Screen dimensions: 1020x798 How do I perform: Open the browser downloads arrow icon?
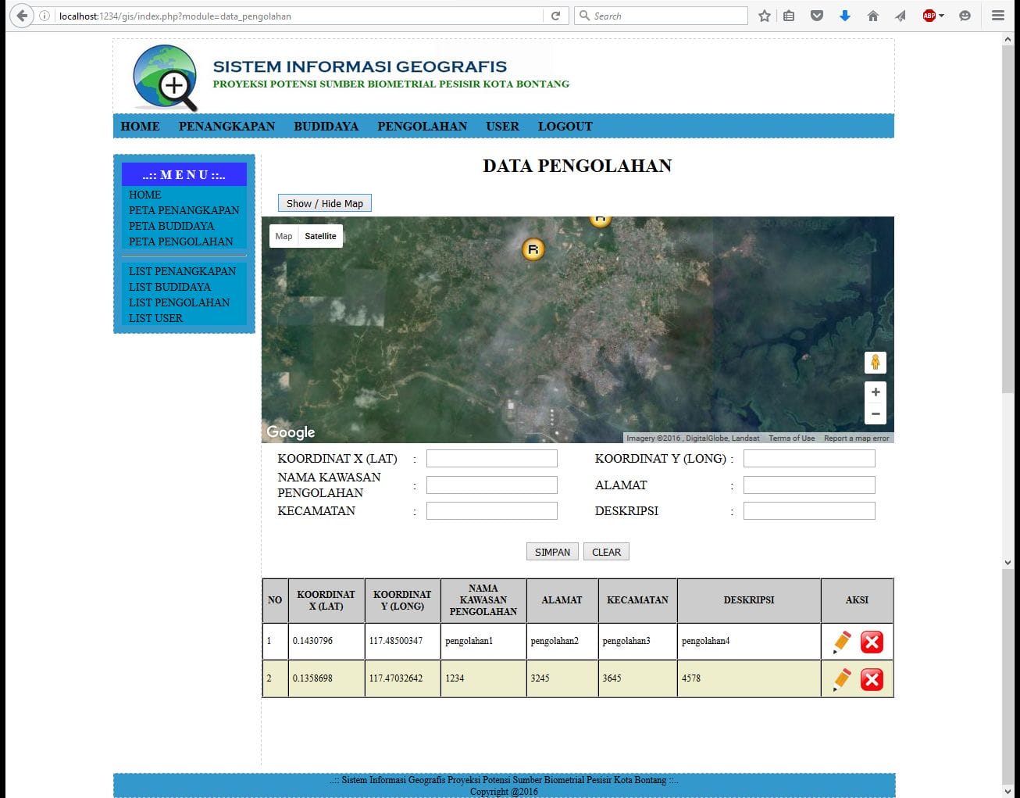tap(844, 16)
